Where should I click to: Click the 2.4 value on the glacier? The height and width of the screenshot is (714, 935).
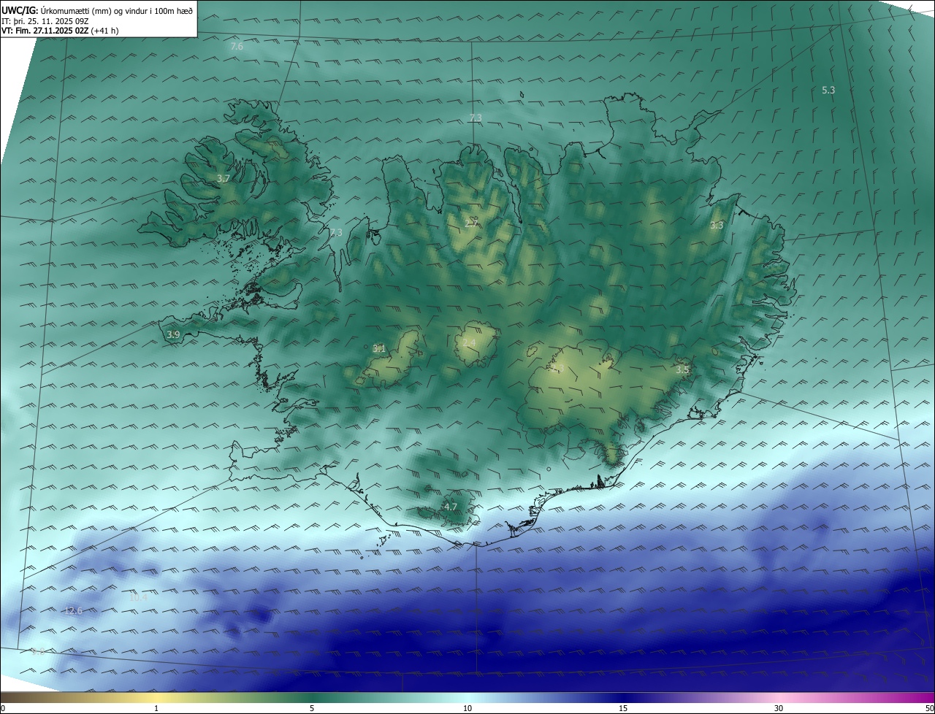[469, 343]
